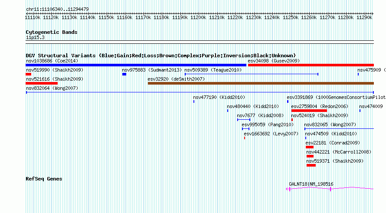This screenshot has width=386, height=213.
Task: Open the esv32920 (deSmith2007) label
Action: tap(176, 79)
